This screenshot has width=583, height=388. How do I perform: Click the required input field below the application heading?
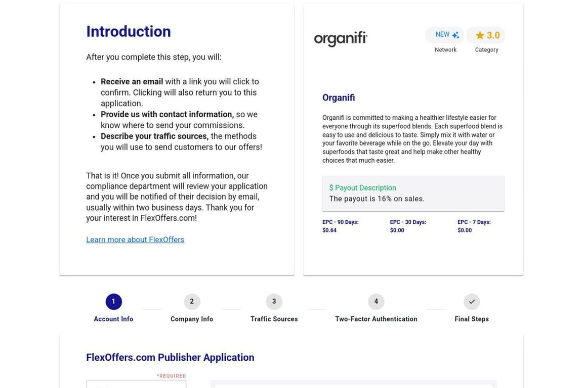click(136, 384)
